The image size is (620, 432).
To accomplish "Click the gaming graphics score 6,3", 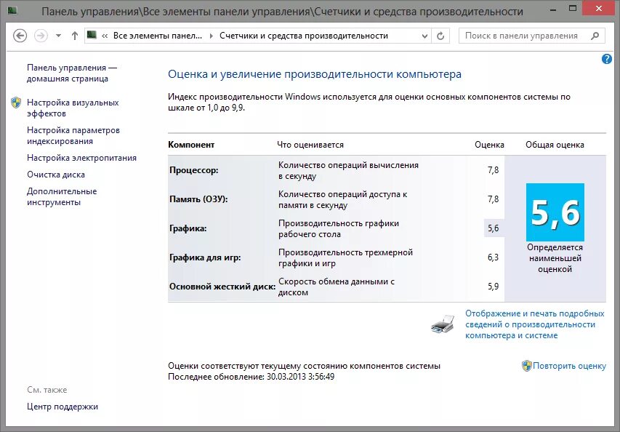I will coord(493,257).
